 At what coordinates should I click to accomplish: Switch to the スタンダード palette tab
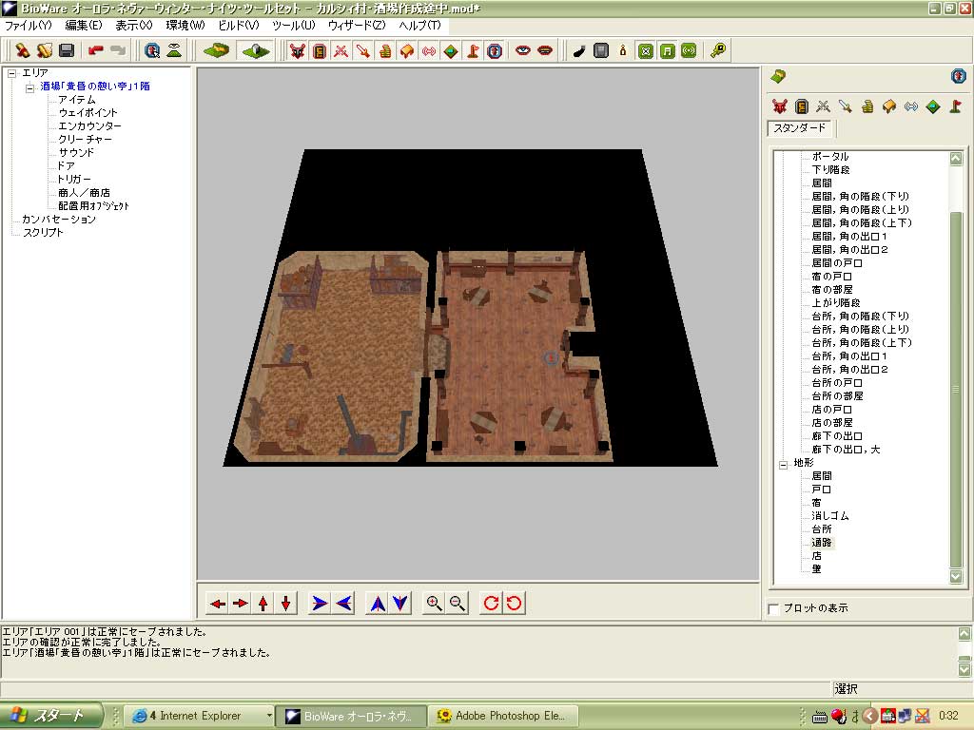click(799, 128)
